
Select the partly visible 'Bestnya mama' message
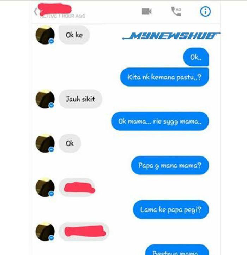pyautogui.click(x=177, y=250)
